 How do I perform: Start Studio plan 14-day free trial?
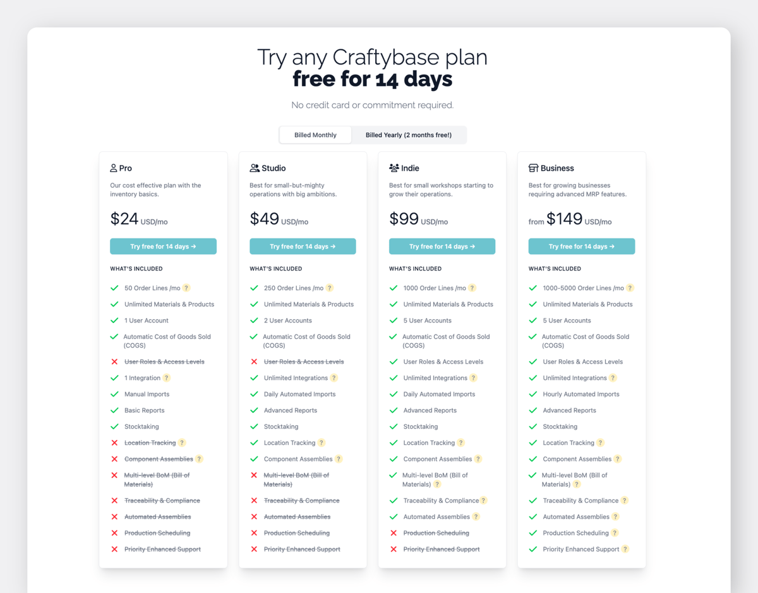point(303,247)
